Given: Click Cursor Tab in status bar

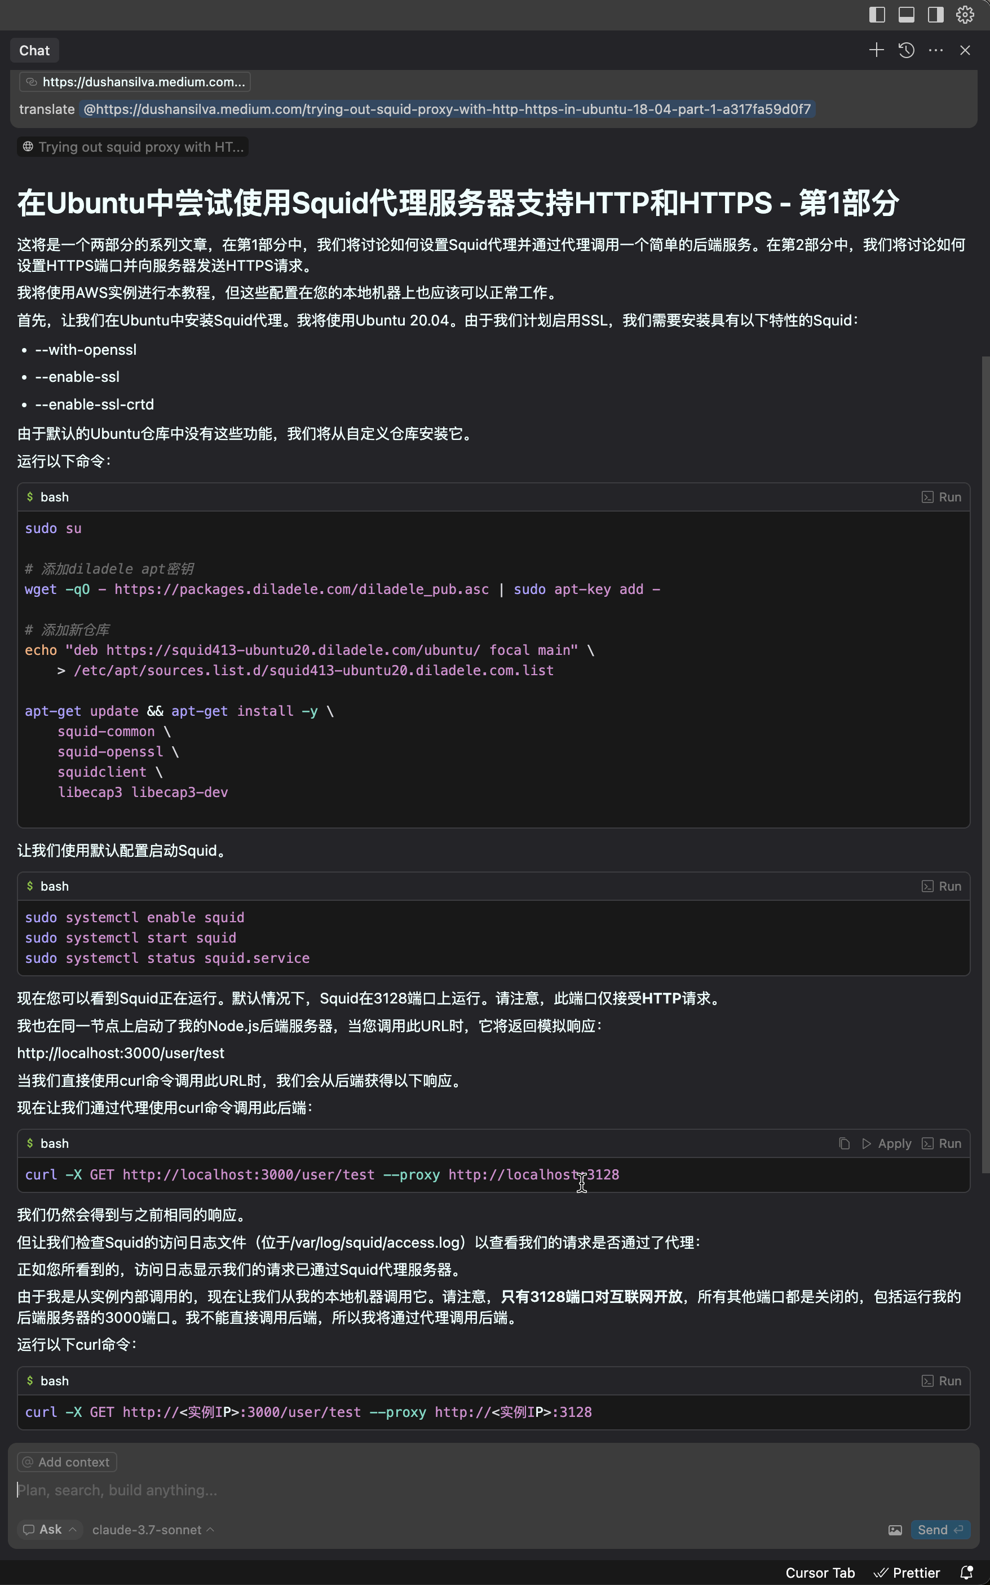Looking at the screenshot, I should click(820, 1573).
